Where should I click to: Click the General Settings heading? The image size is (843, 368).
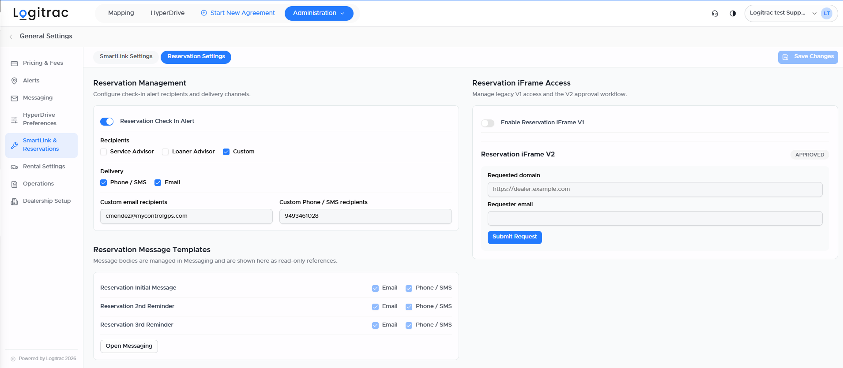coord(46,37)
